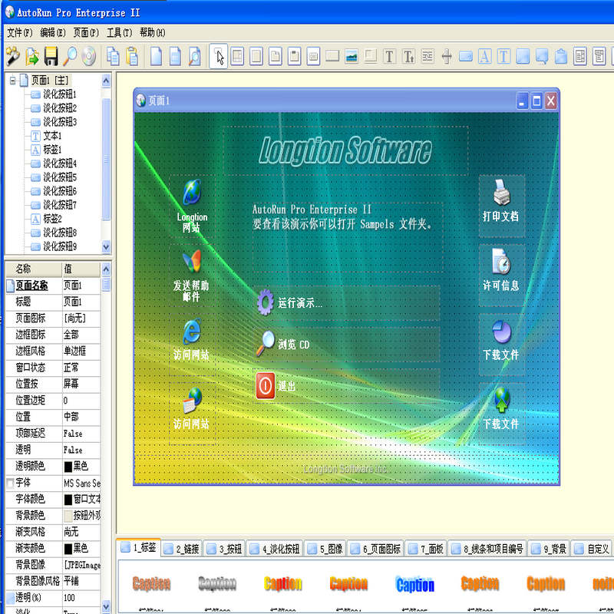The width and height of the screenshot is (614, 614).
Task: Click the tree panel scroll down arrow
Action: tap(106, 246)
